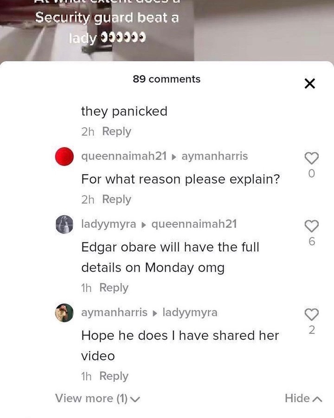The image size is (334, 418).
Task: Like aymanharris's comment showing 2 likes
Action: (x=311, y=314)
